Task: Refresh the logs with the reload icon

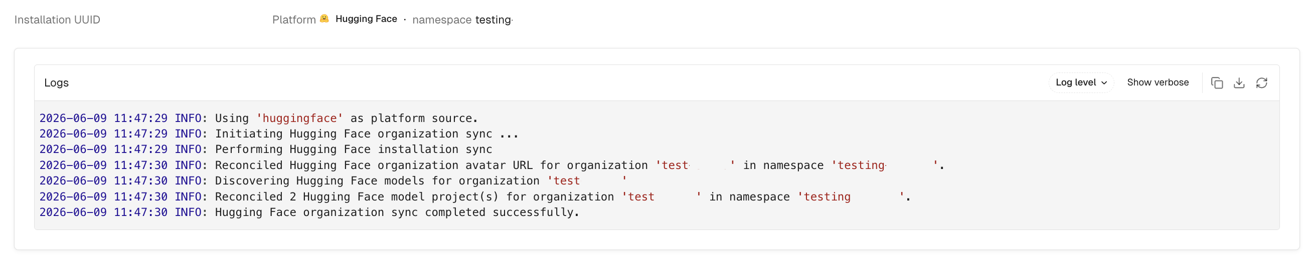Action: (x=1261, y=83)
